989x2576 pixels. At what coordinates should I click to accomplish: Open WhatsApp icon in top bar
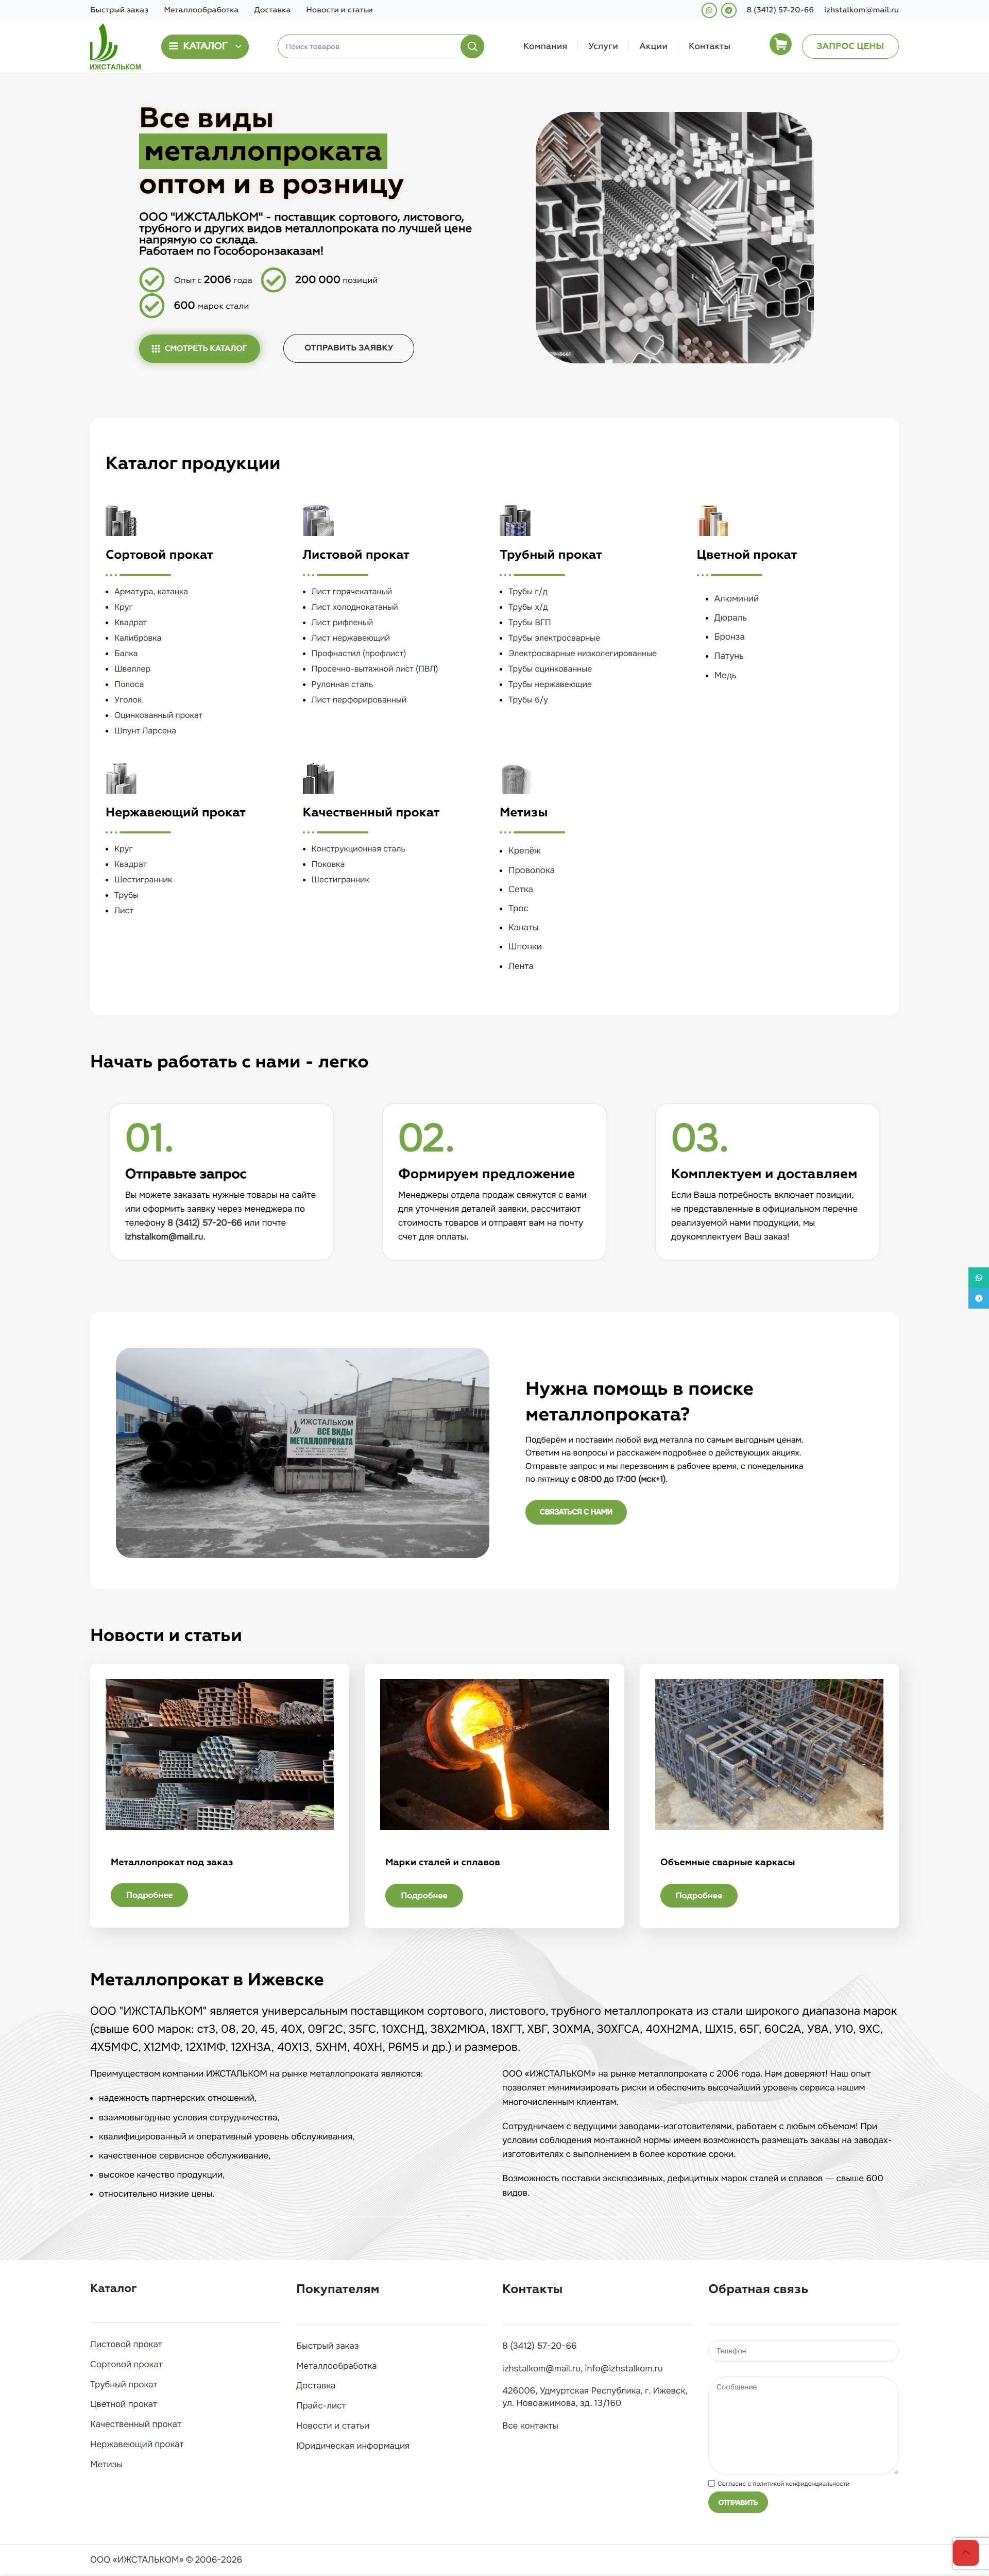(x=708, y=10)
